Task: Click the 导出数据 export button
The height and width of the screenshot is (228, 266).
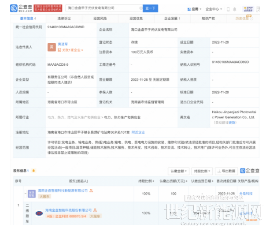Action: (226, 171)
